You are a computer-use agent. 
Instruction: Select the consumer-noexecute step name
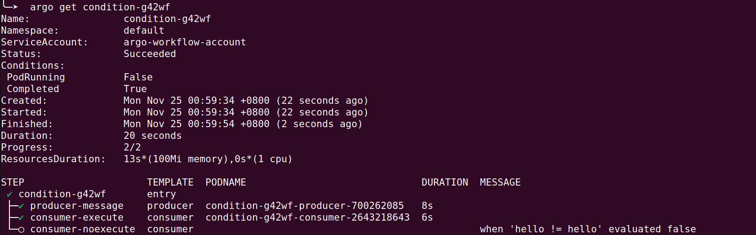[82, 229]
